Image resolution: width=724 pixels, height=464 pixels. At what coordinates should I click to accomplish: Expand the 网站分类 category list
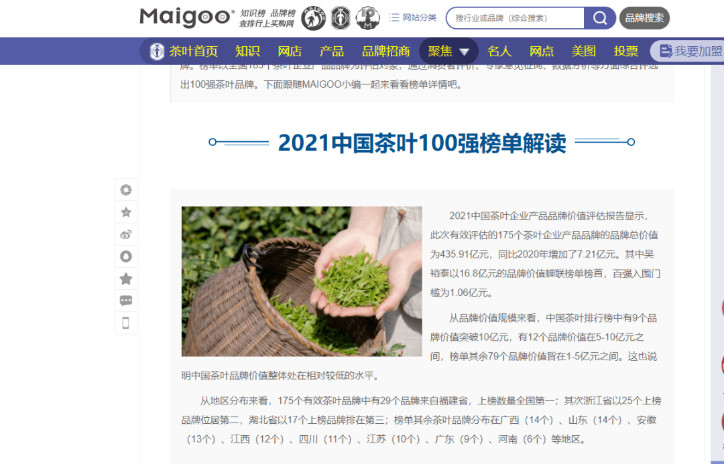tap(416, 18)
